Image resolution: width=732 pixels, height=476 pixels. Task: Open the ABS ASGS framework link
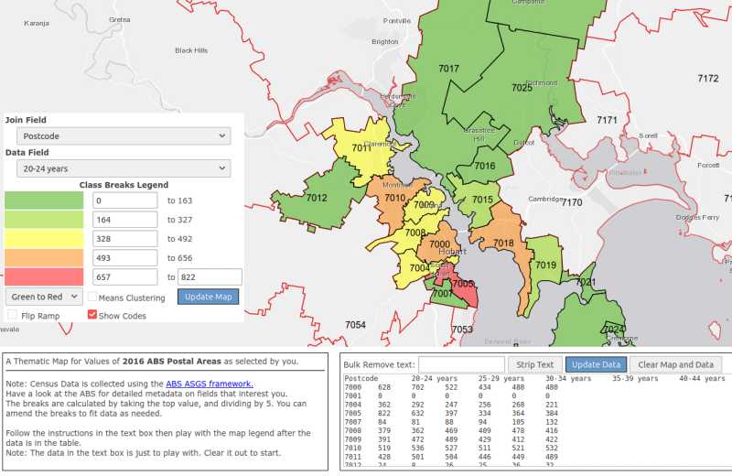pos(210,384)
